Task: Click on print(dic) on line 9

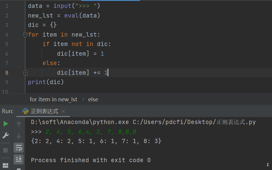Action: (x=46, y=82)
